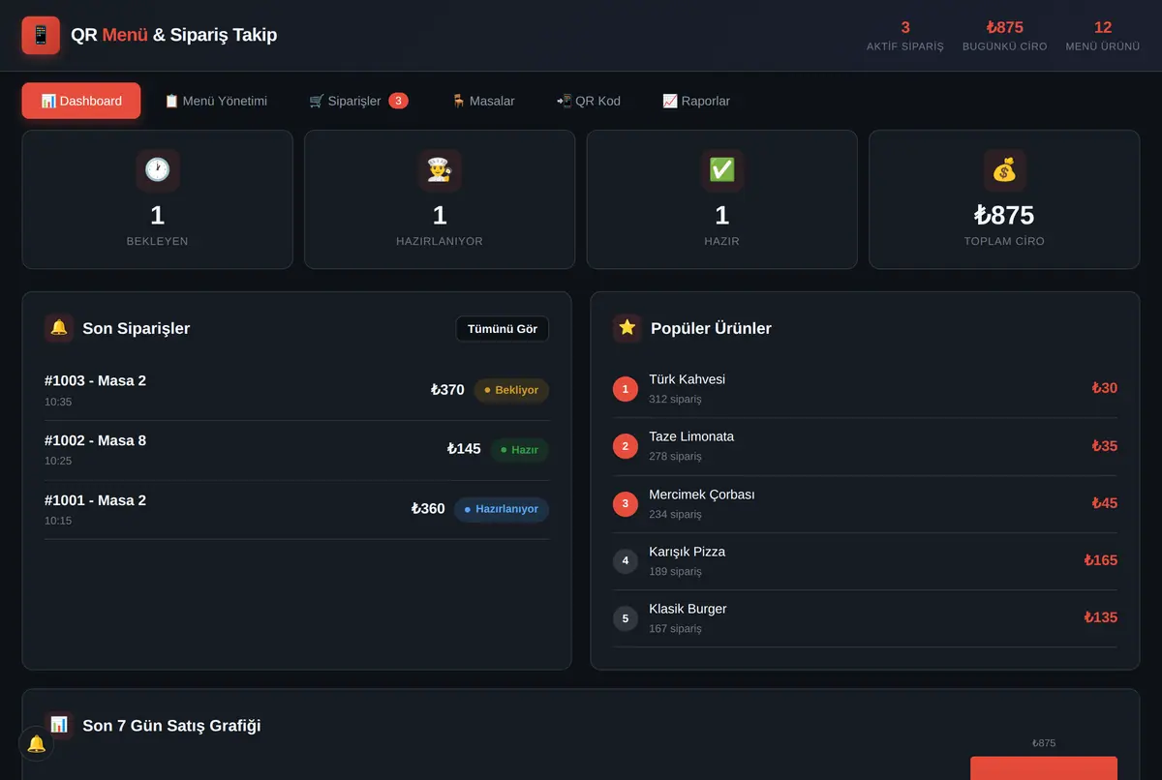This screenshot has width=1162, height=780.
Task: Click the floating bell notification button
Action: tap(36, 743)
